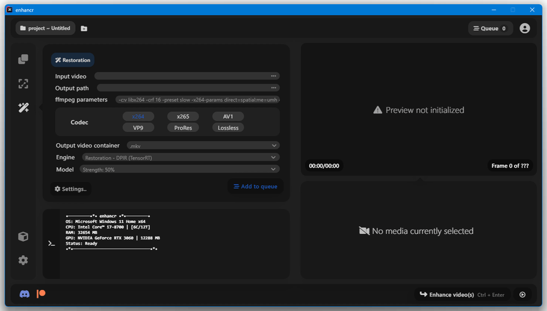Image resolution: width=547 pixels, height=311 pixels.
Task: Click the Input video field
Action: [x=187, y=76]
